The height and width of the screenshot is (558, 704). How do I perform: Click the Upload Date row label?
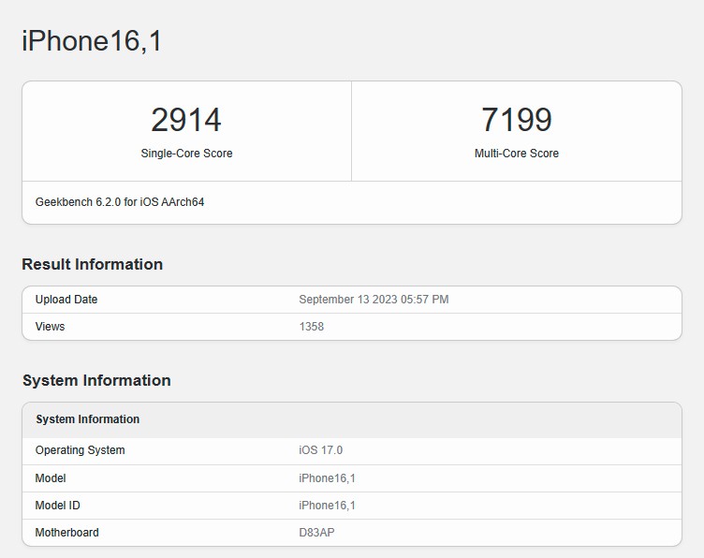point(66,300)
